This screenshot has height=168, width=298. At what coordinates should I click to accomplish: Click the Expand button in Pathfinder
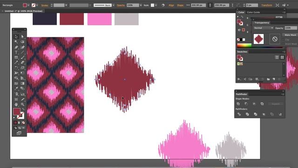[x=276, y=104]
